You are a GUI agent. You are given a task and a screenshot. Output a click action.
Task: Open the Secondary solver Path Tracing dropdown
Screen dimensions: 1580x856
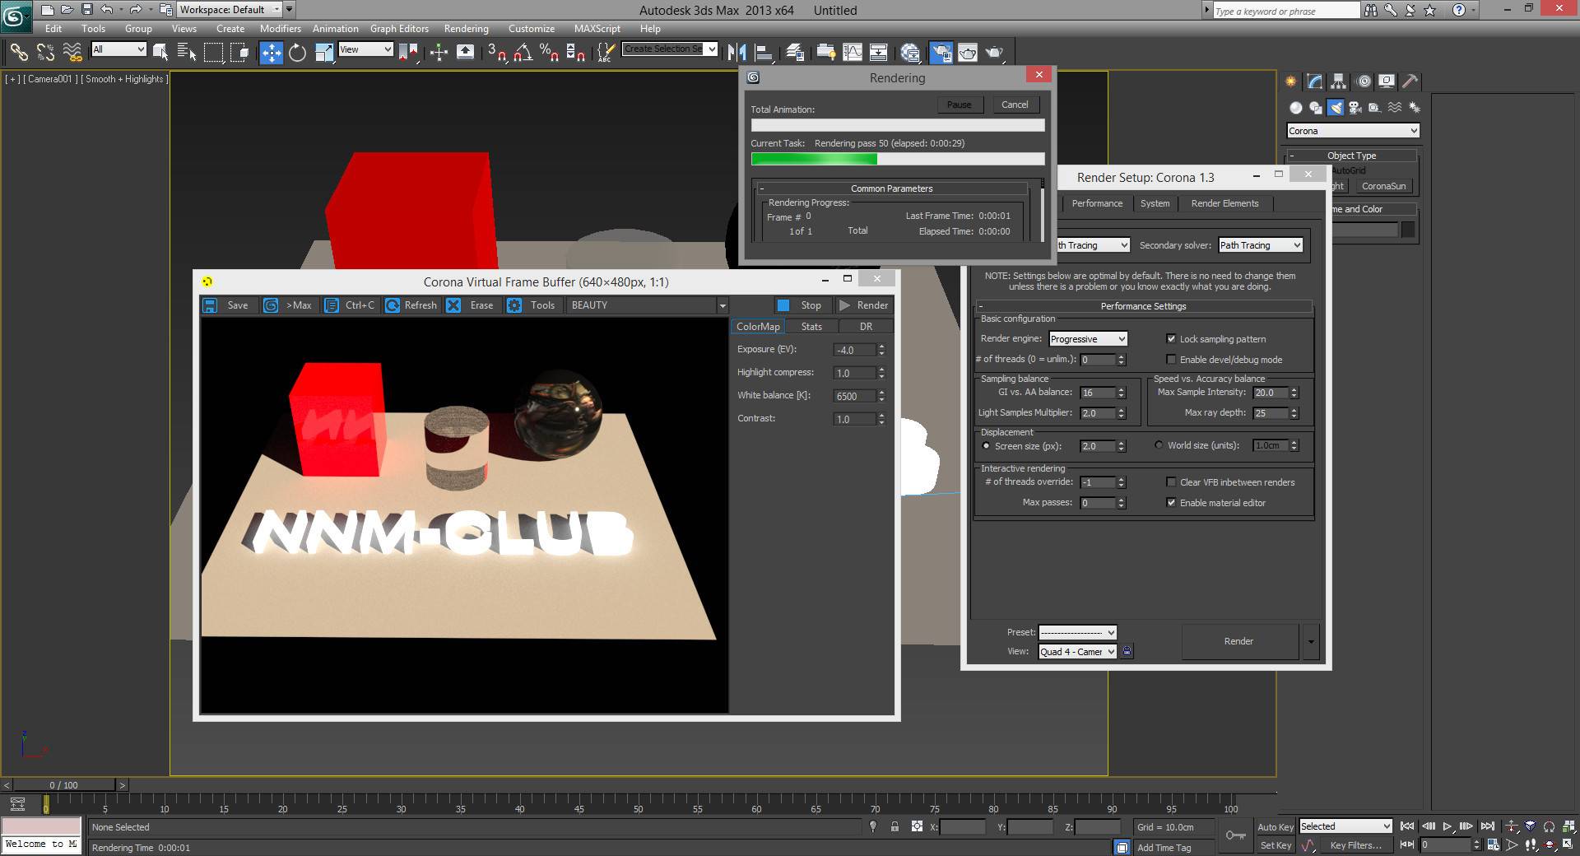pos(1260,245)
